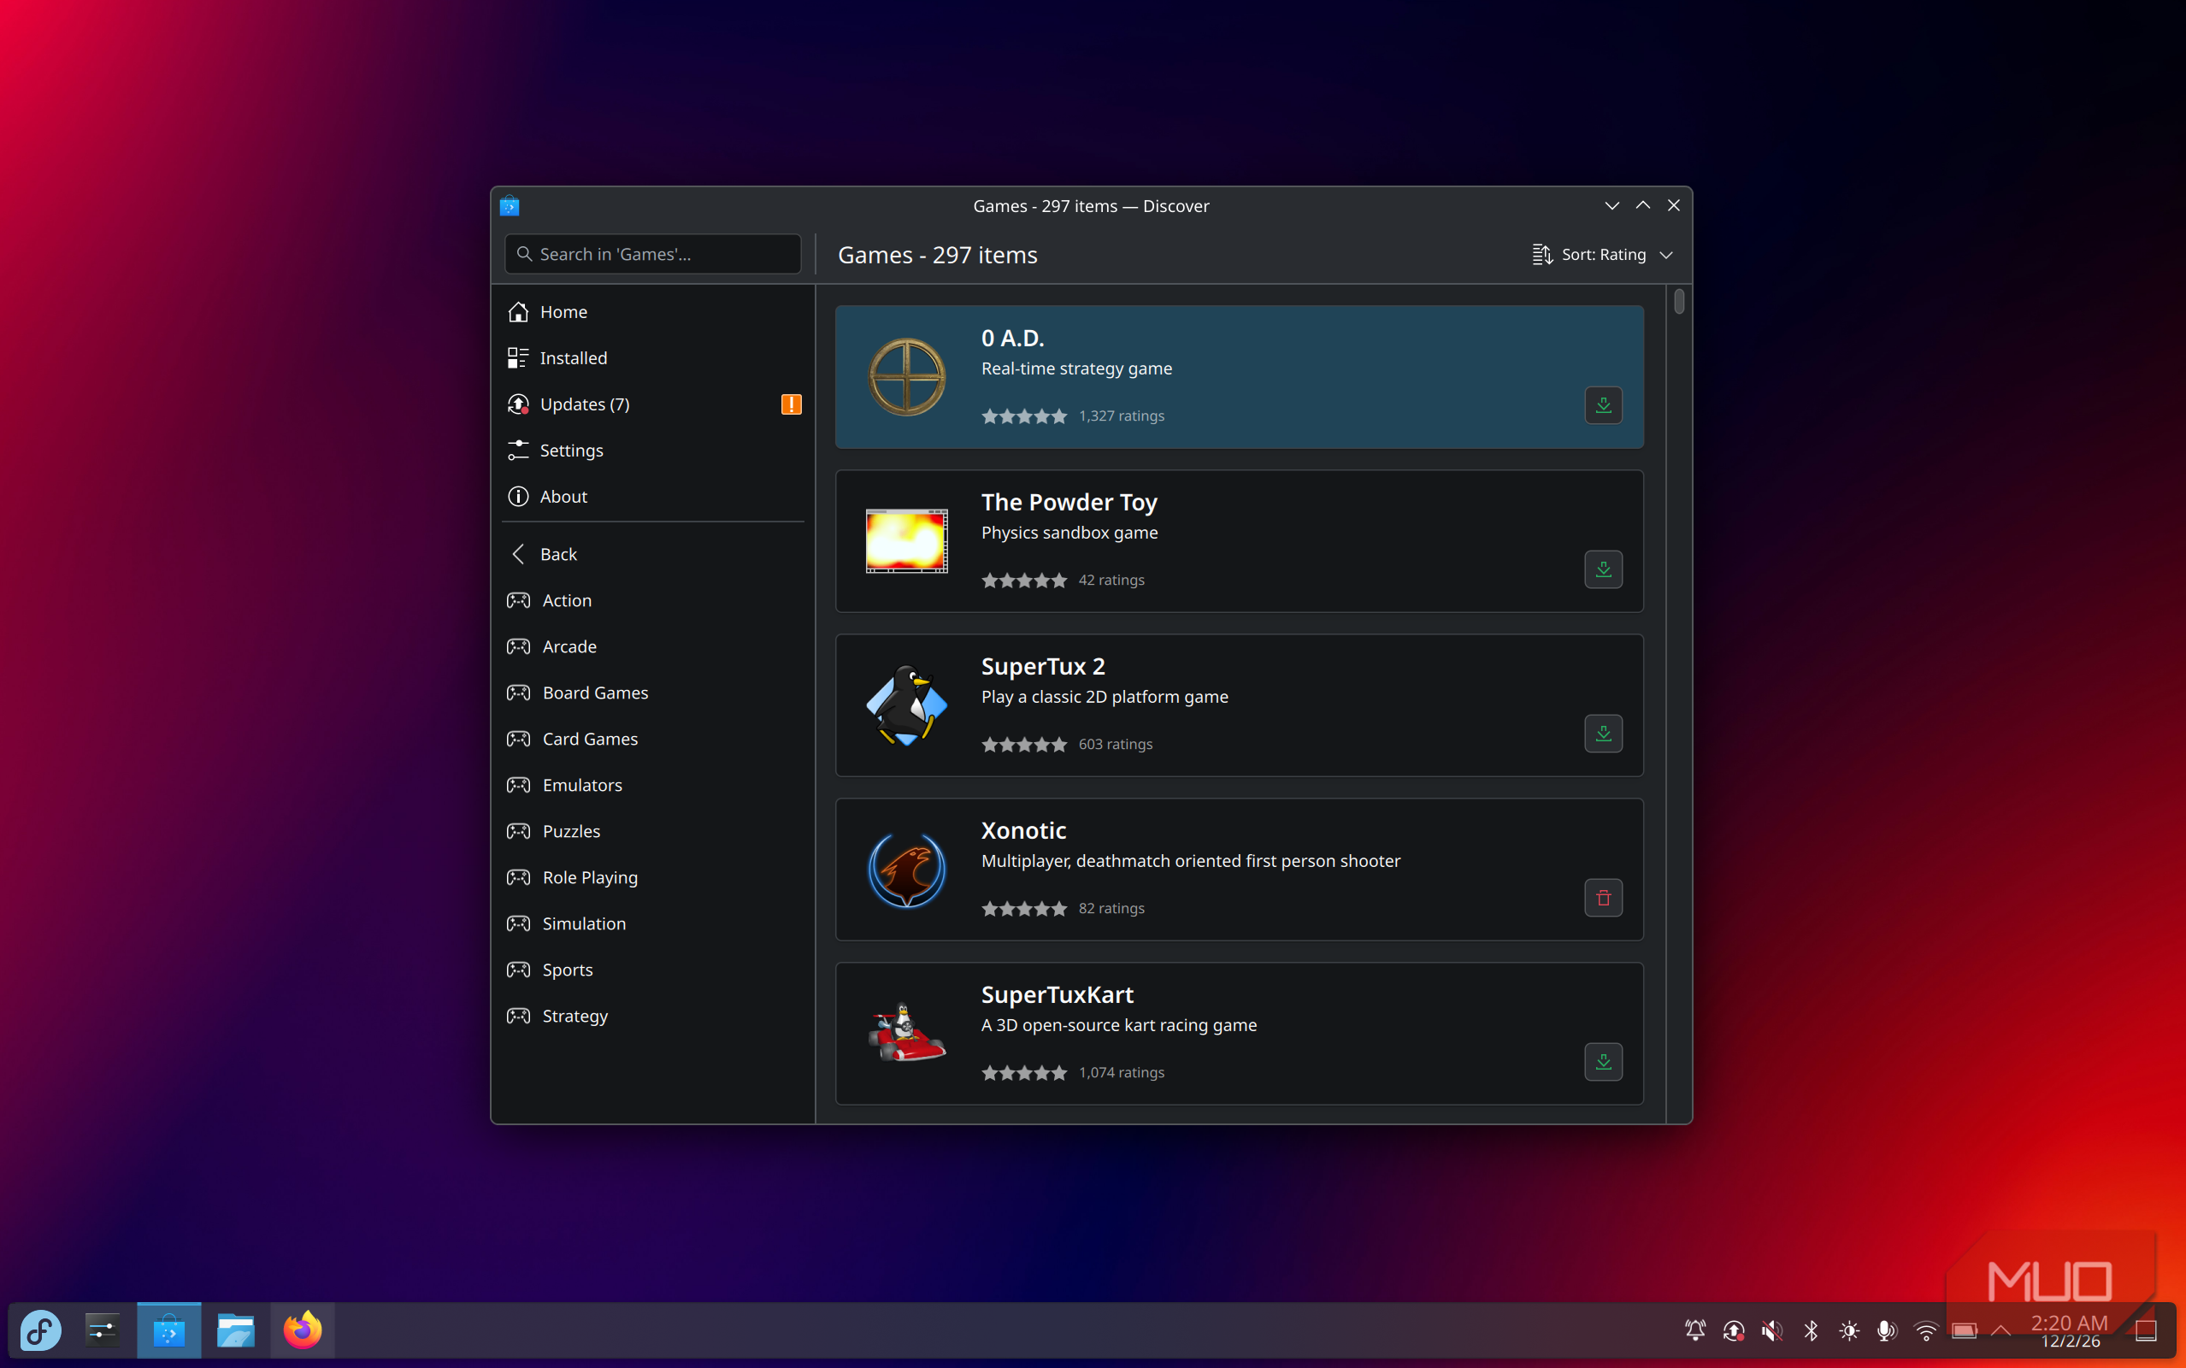Go Back from the Games category
This screenshot has width=2186, height=1368.
[x=653, y=554]
